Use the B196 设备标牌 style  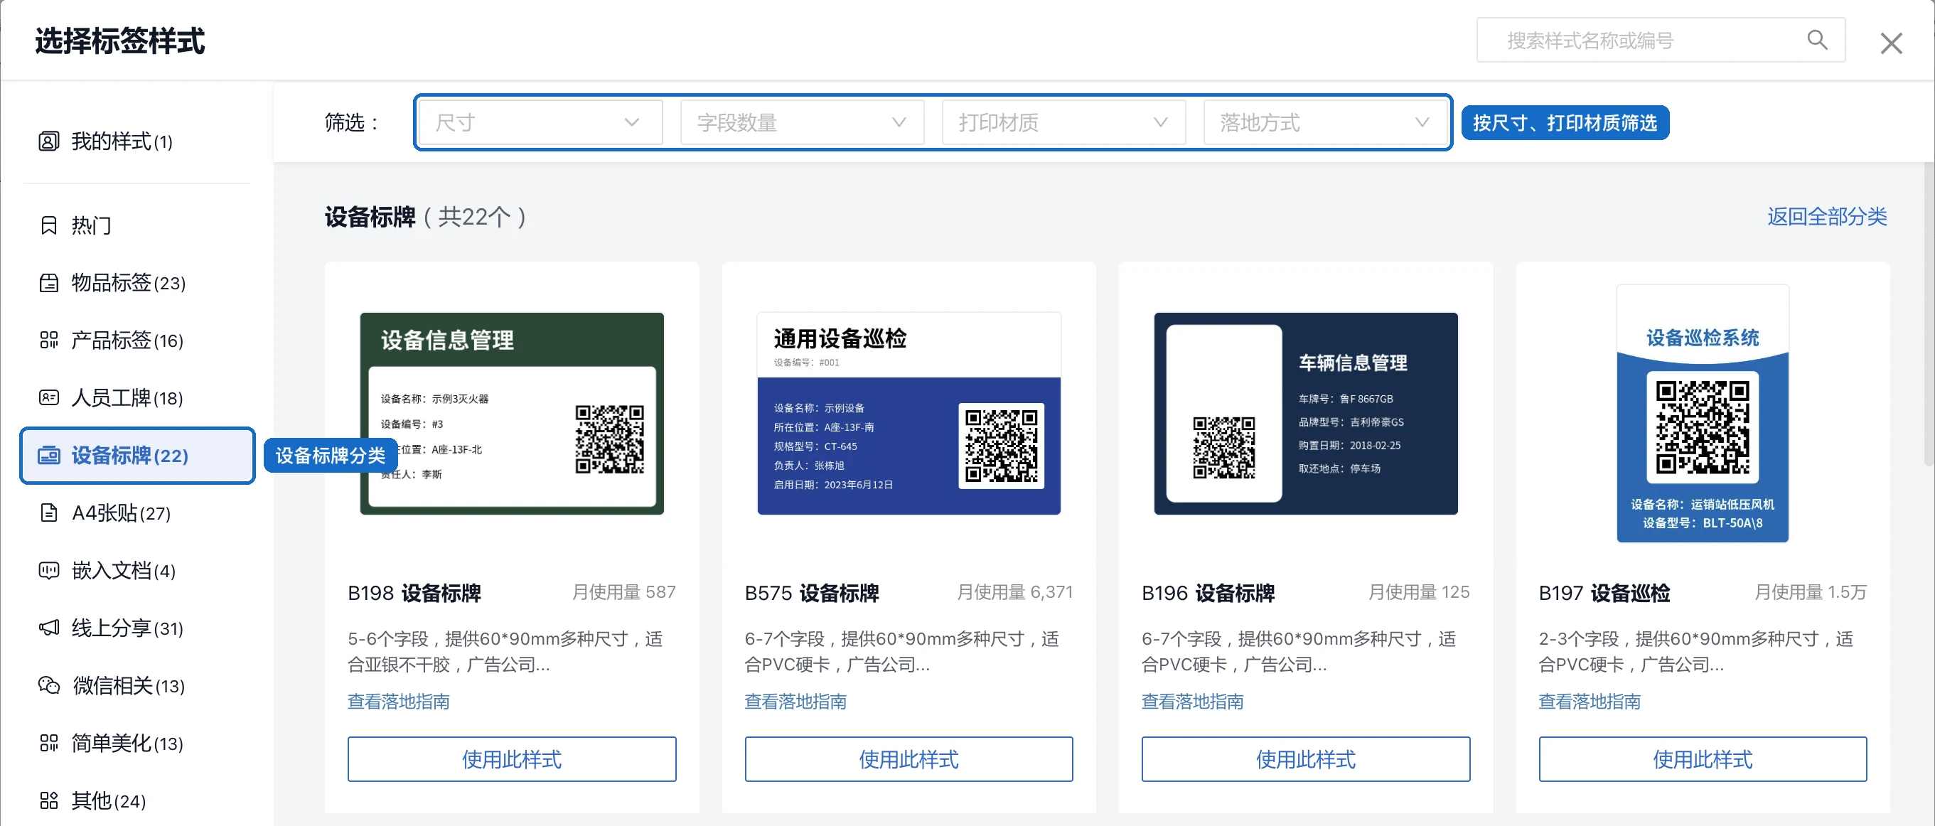coord(1306,759)
